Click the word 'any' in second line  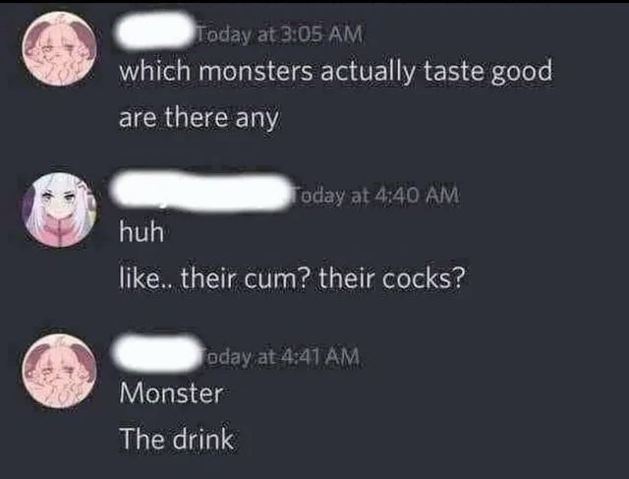point(257,120)
